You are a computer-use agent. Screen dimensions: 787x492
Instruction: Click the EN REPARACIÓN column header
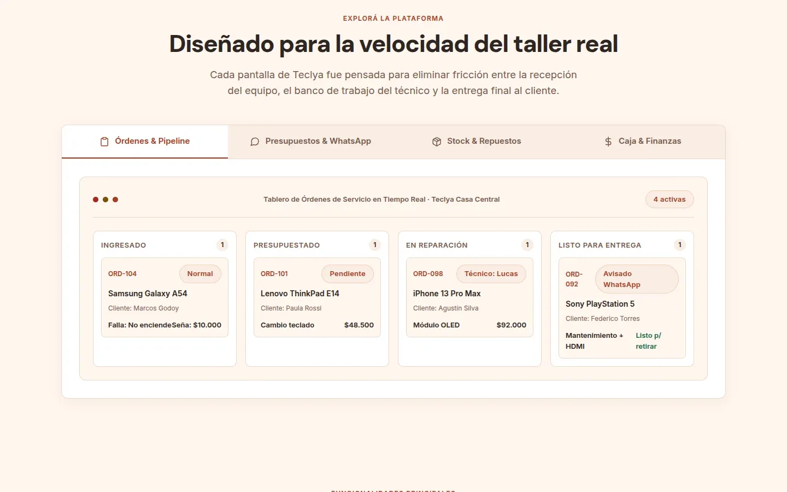coord(437,245)
